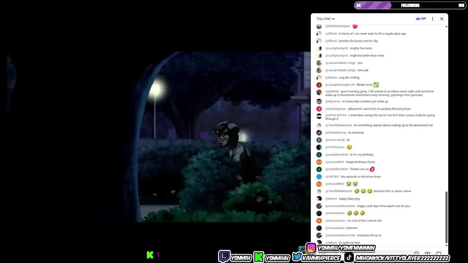Image resolution: width=468 pixels, height=263 pixels.
Task: Click @NurikKaratayeva's avatar
Action: pyautogui.click(x=319, y=26)
